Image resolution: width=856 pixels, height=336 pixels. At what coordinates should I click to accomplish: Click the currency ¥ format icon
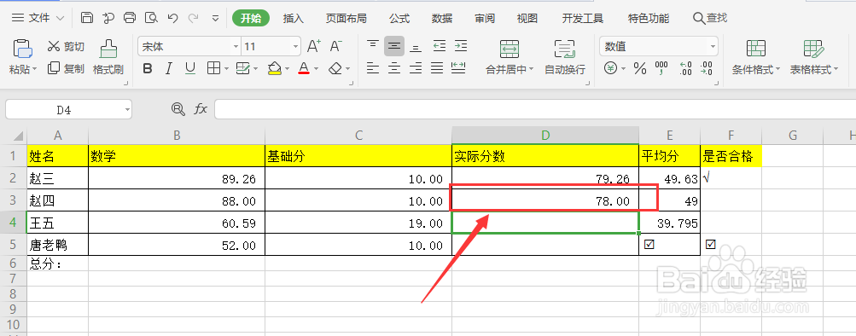(611, 69)
